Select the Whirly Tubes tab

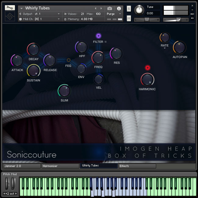99,166
